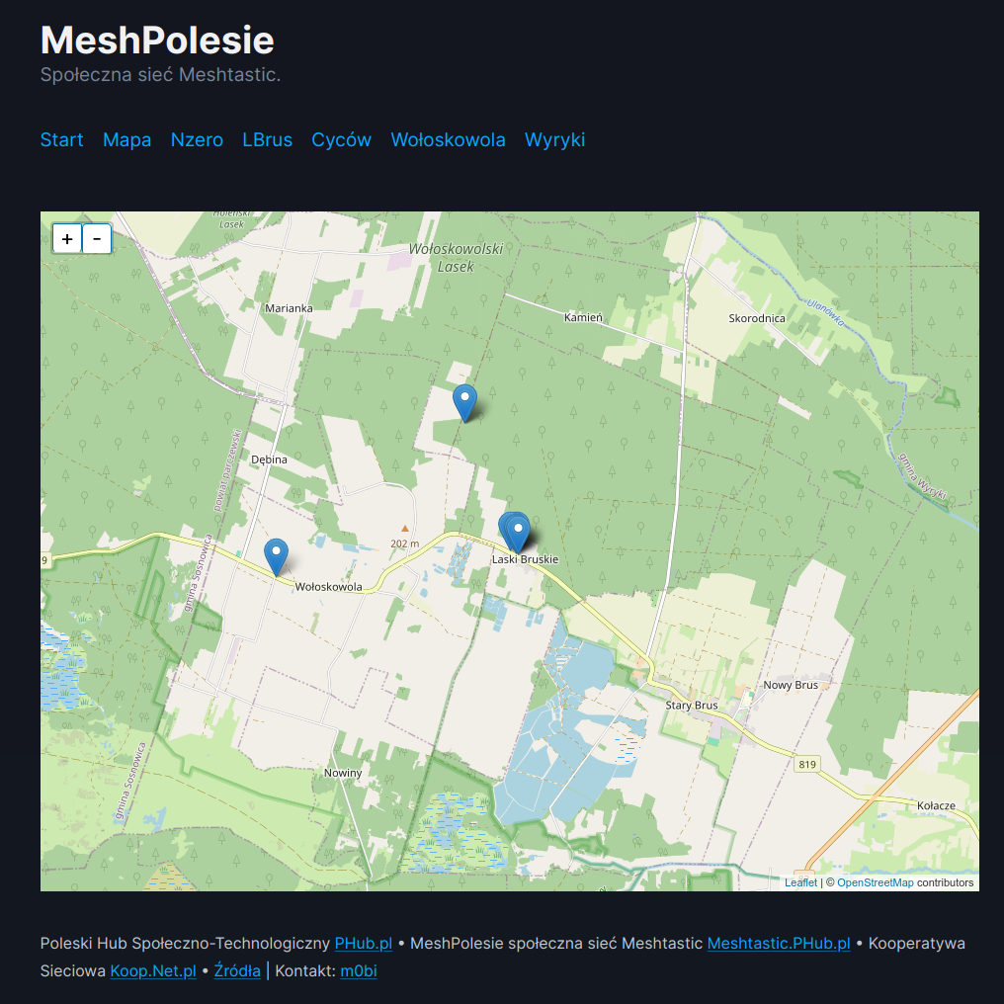The width and height of the screenshot is (1004, 1004).
Task: Contact m0bi via footer link
Action: point(359,971)
